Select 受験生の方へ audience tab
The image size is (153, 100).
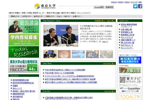[16, 16]
